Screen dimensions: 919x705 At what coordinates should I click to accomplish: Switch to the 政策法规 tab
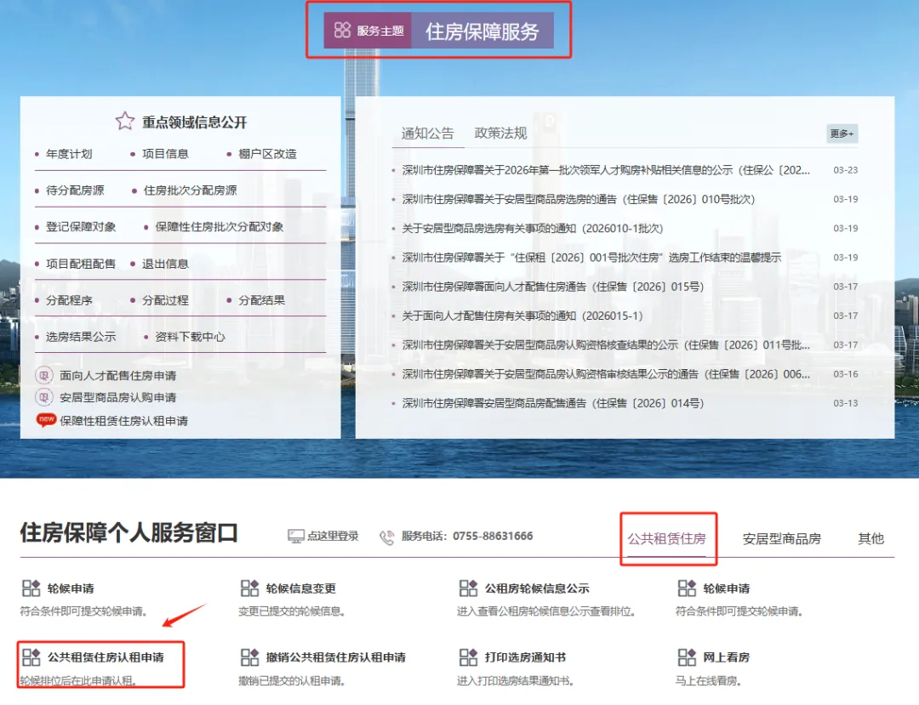click(500, 134)
